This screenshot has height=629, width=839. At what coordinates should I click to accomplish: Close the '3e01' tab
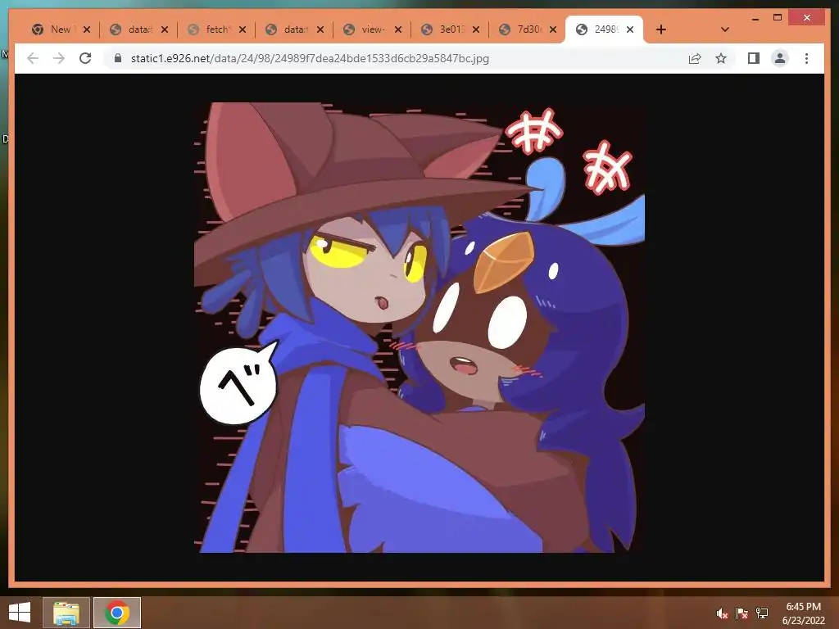coord(476,29)
